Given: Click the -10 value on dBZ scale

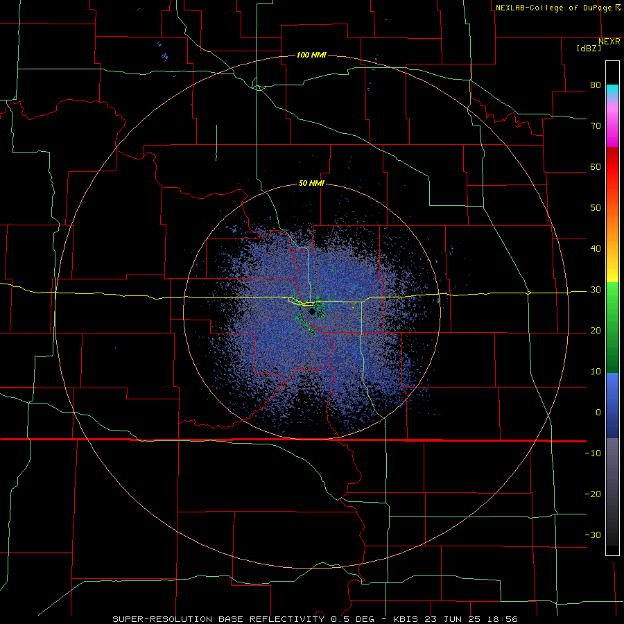Looking at the screenshot, I should [593, 453].
